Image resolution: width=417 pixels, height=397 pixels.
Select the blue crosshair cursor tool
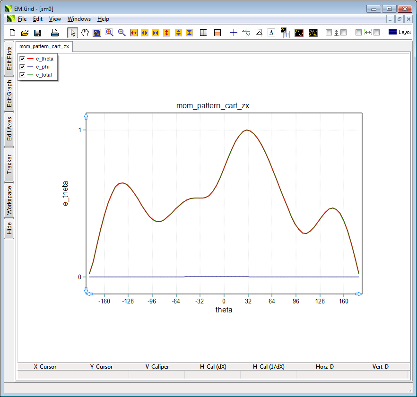pos(234,33)
